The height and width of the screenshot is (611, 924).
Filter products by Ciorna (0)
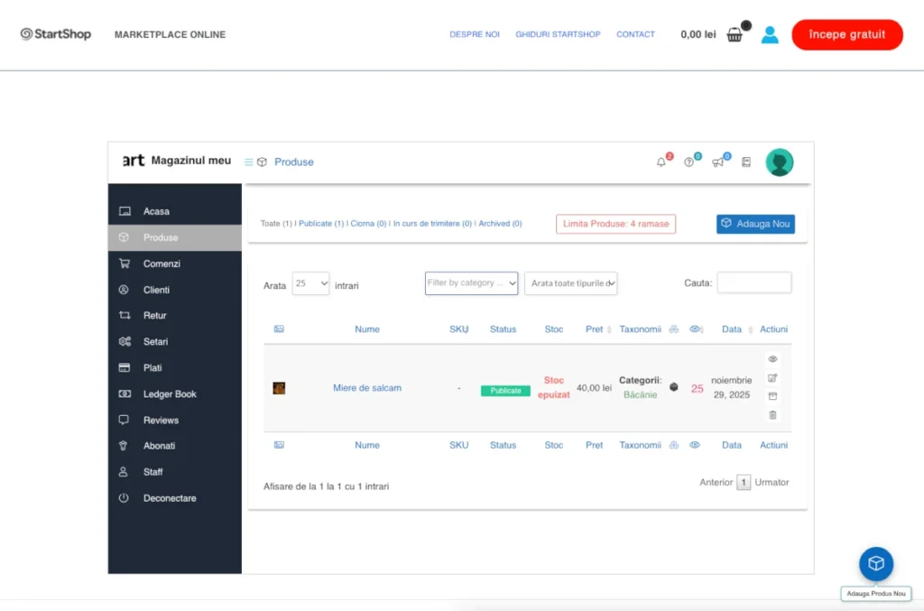[368, 223]
